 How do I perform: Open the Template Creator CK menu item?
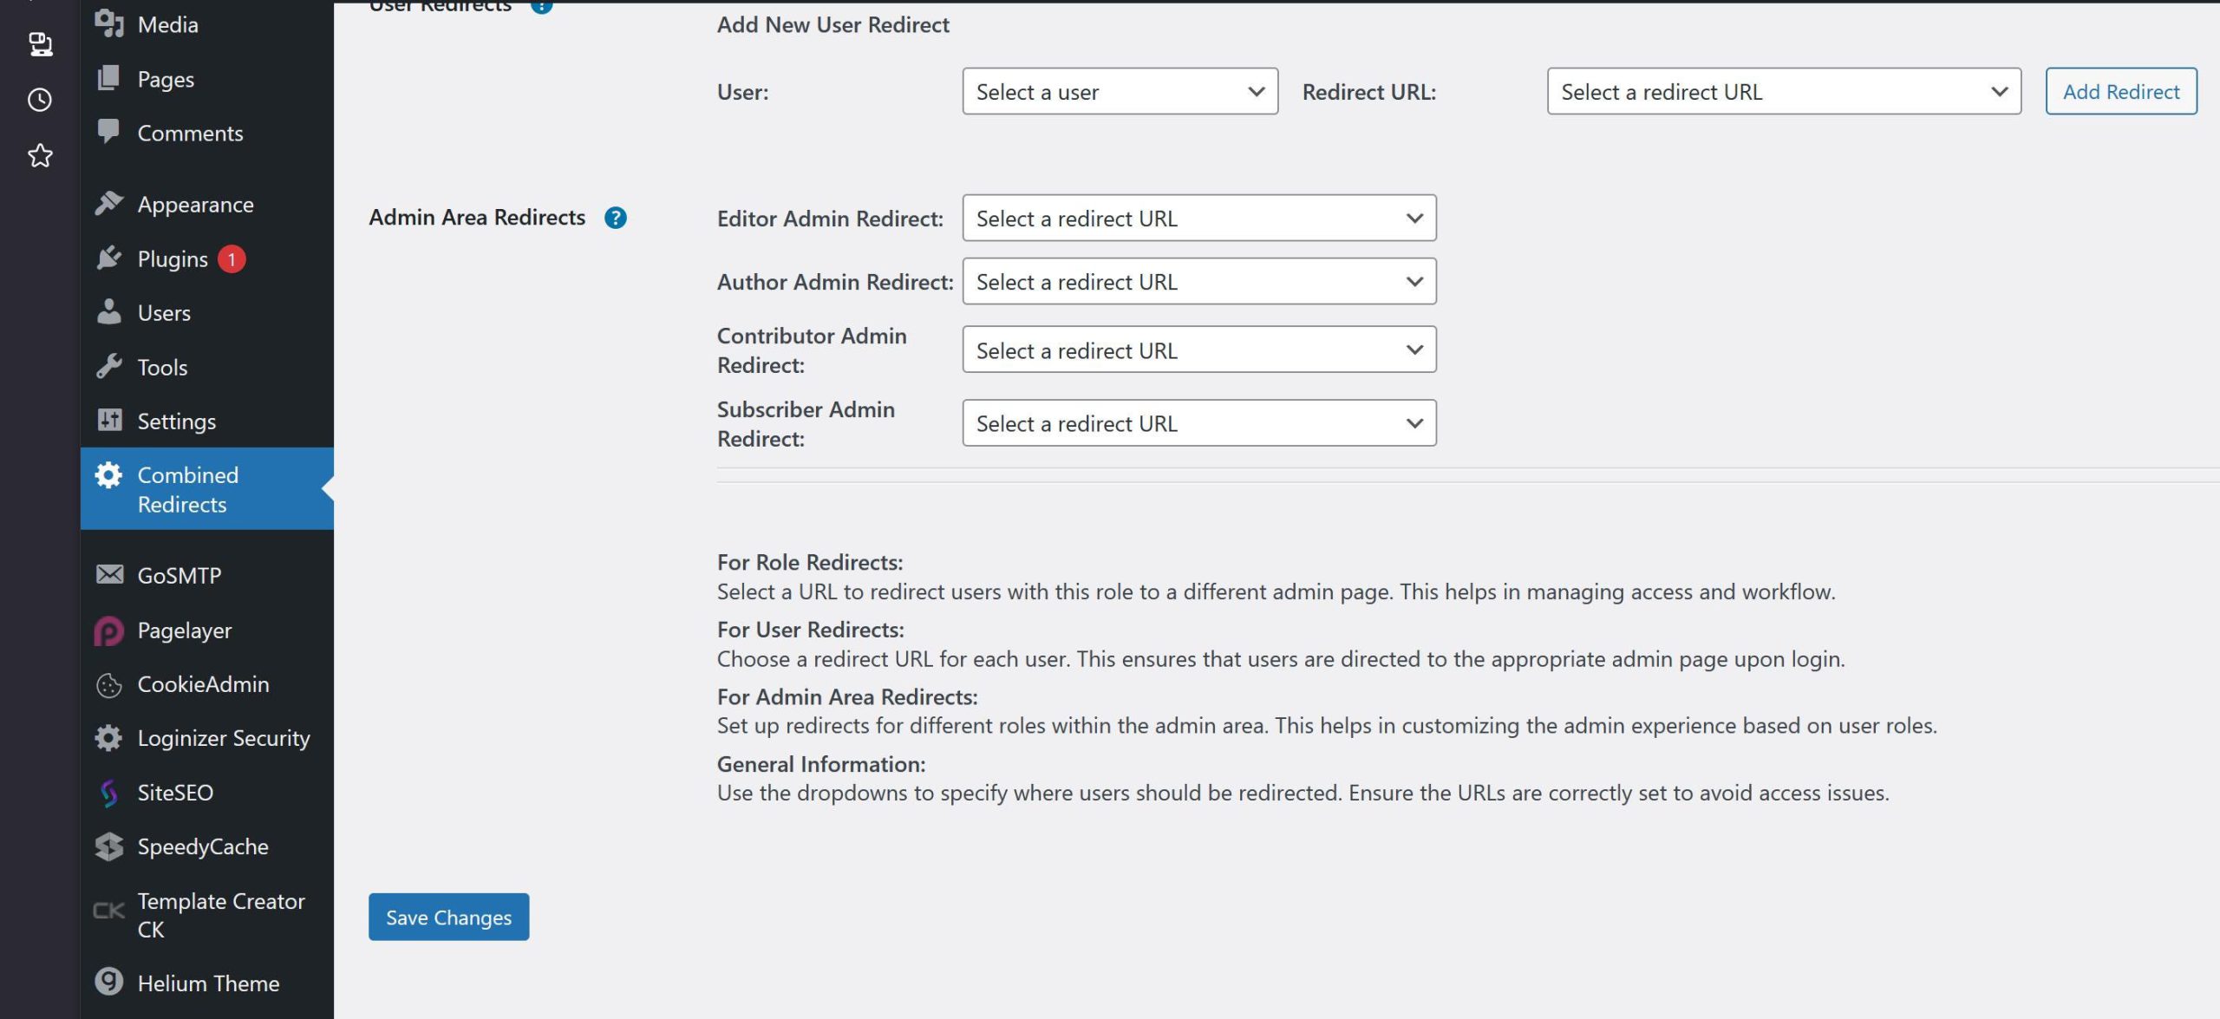207,915
